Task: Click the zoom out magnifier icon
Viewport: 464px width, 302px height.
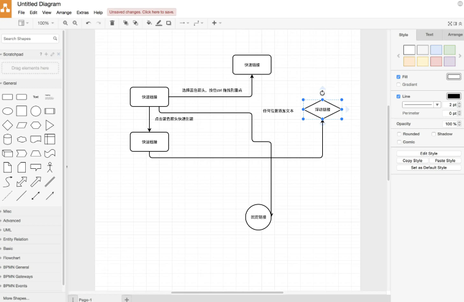Action: click(75, 23)
